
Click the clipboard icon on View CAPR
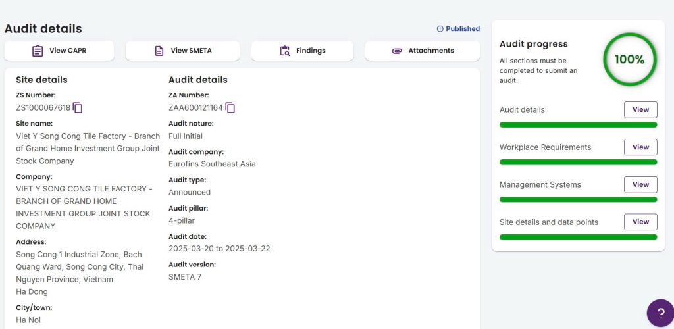pyautogui.click(x=38, y=51)
